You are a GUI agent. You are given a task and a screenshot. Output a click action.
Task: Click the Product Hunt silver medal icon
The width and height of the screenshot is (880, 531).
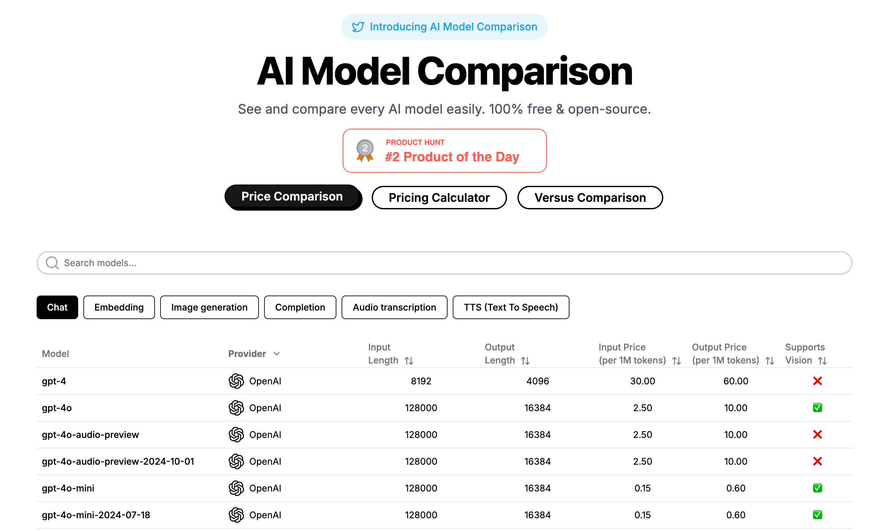pos(364,150)
